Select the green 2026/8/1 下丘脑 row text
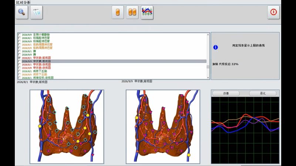 click(34, 71)
